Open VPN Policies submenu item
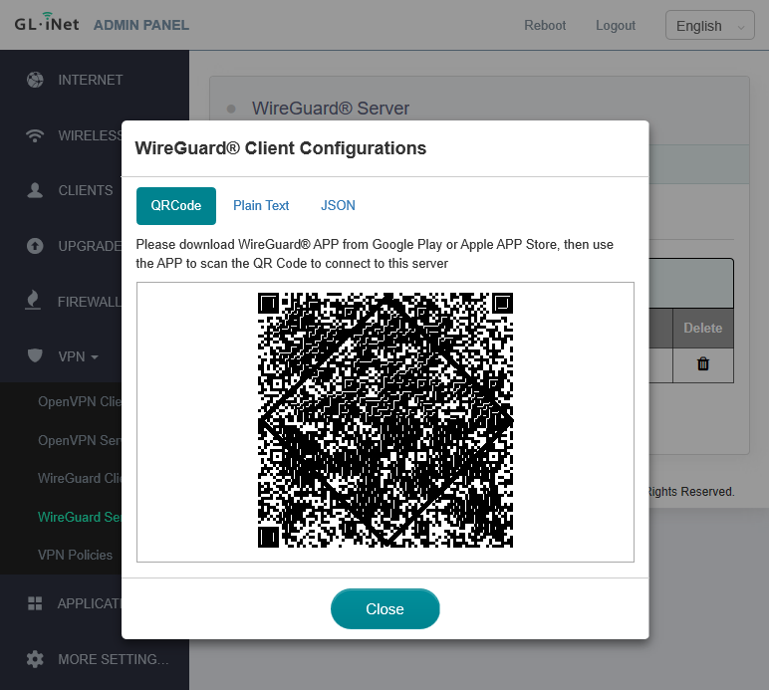This screenshot has height=690, width=769. pos(75,555)
